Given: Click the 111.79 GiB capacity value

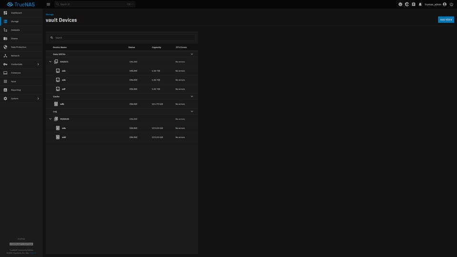Looking at the screenshot, I should tap(157, 104).
